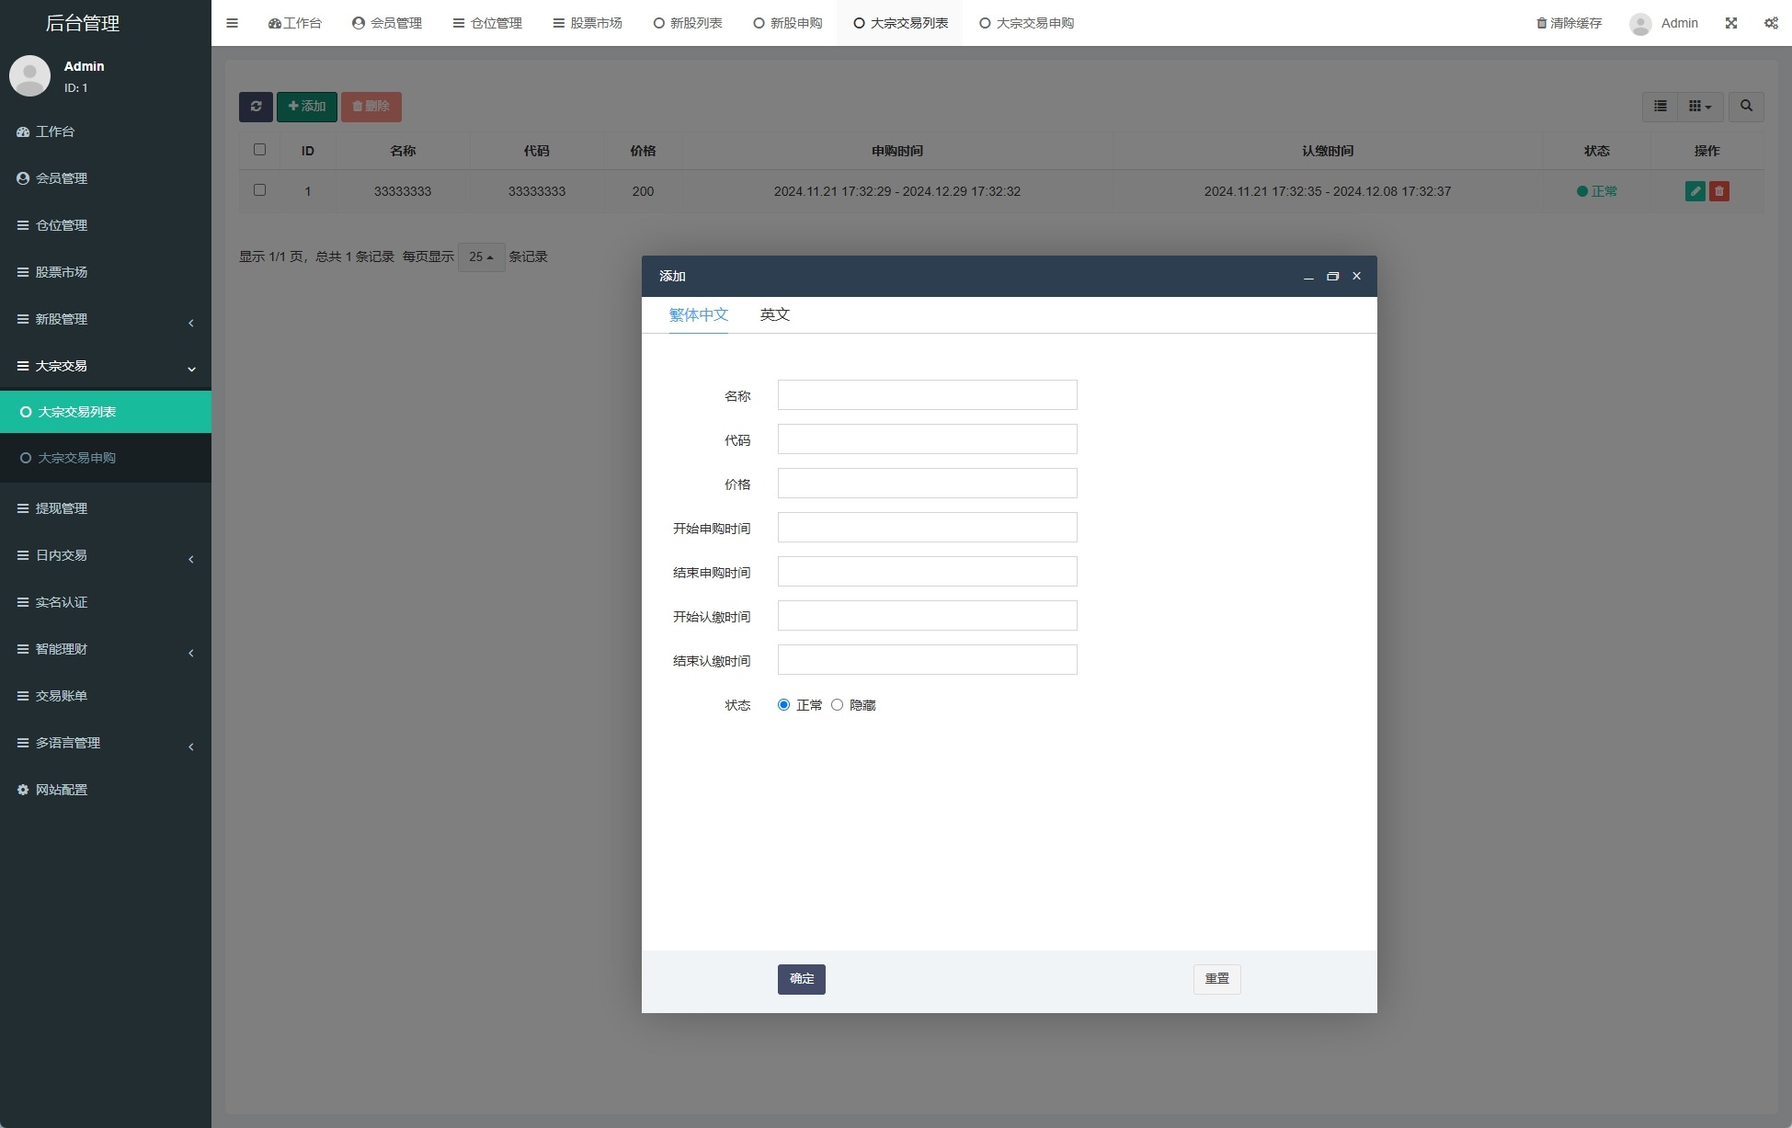Collapse the 大宗交易 sidebar menu
This screenshot has height=1128, width=1792.
106,366
